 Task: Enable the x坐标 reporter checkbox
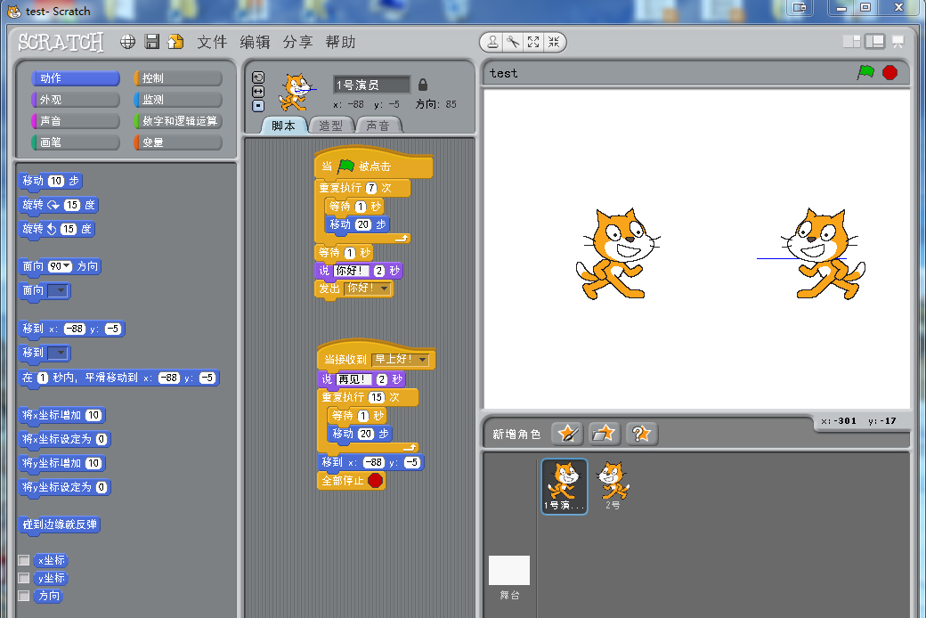pyautogui.click(x=24, y=560)
